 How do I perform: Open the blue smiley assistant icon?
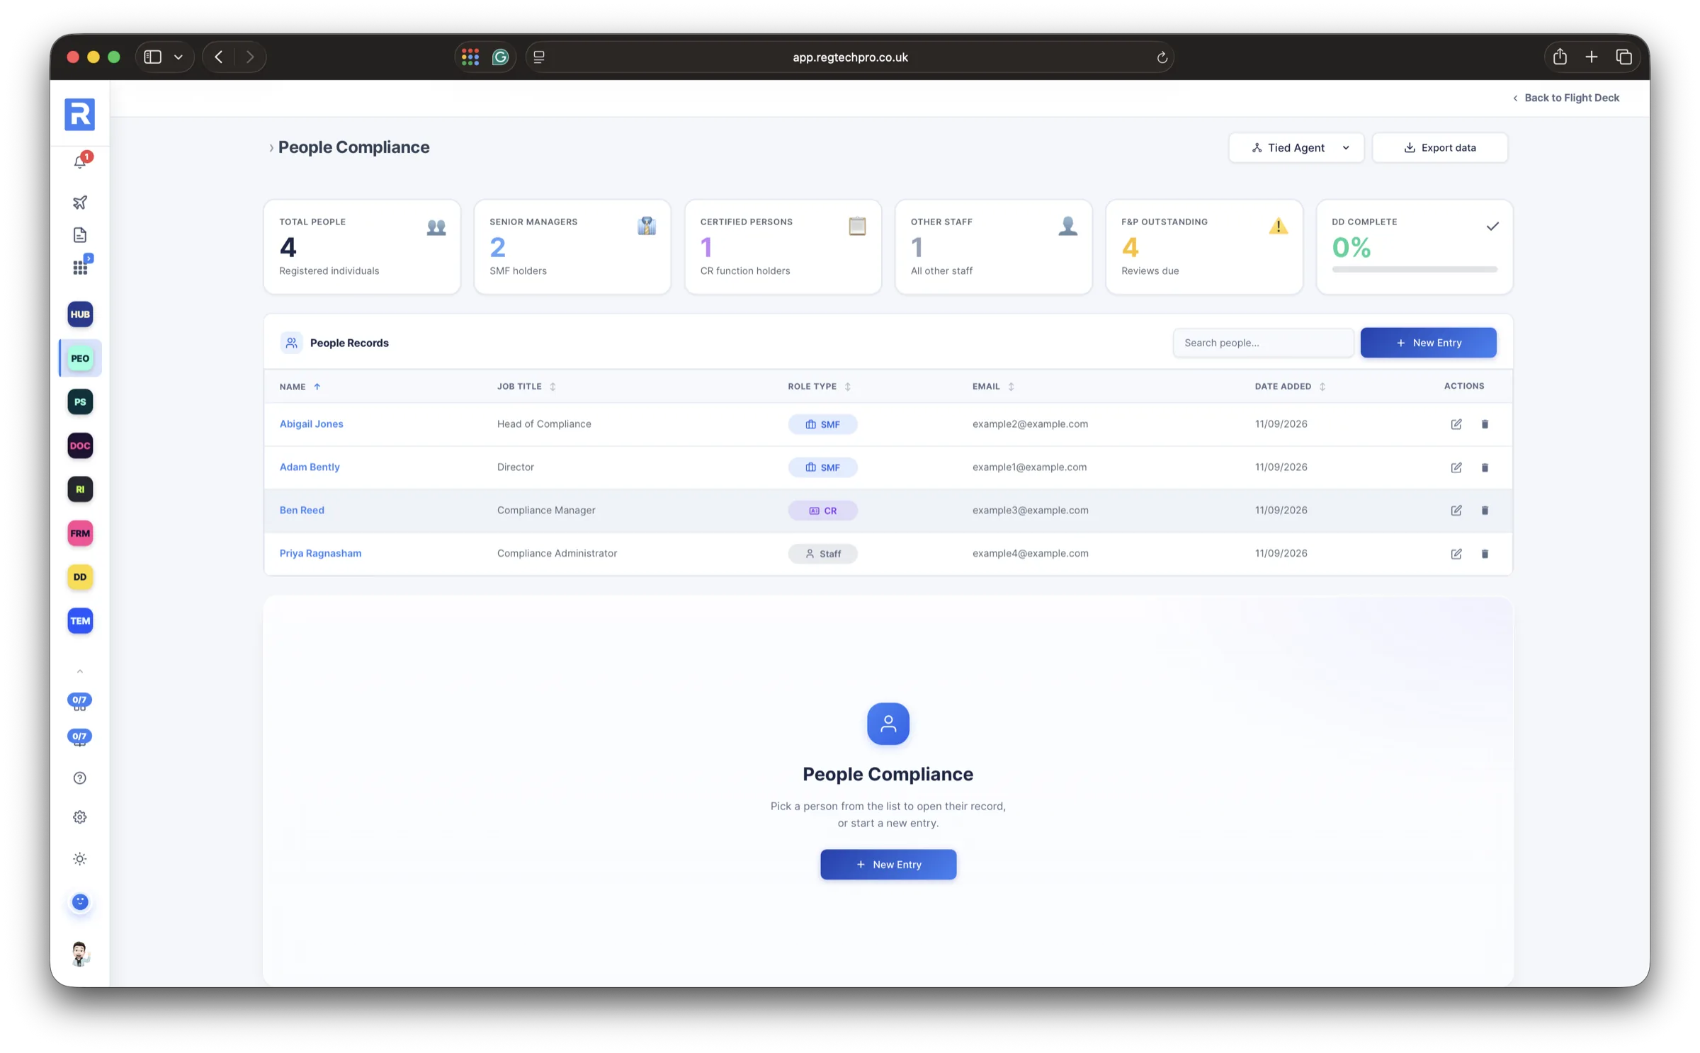point(80,902)
